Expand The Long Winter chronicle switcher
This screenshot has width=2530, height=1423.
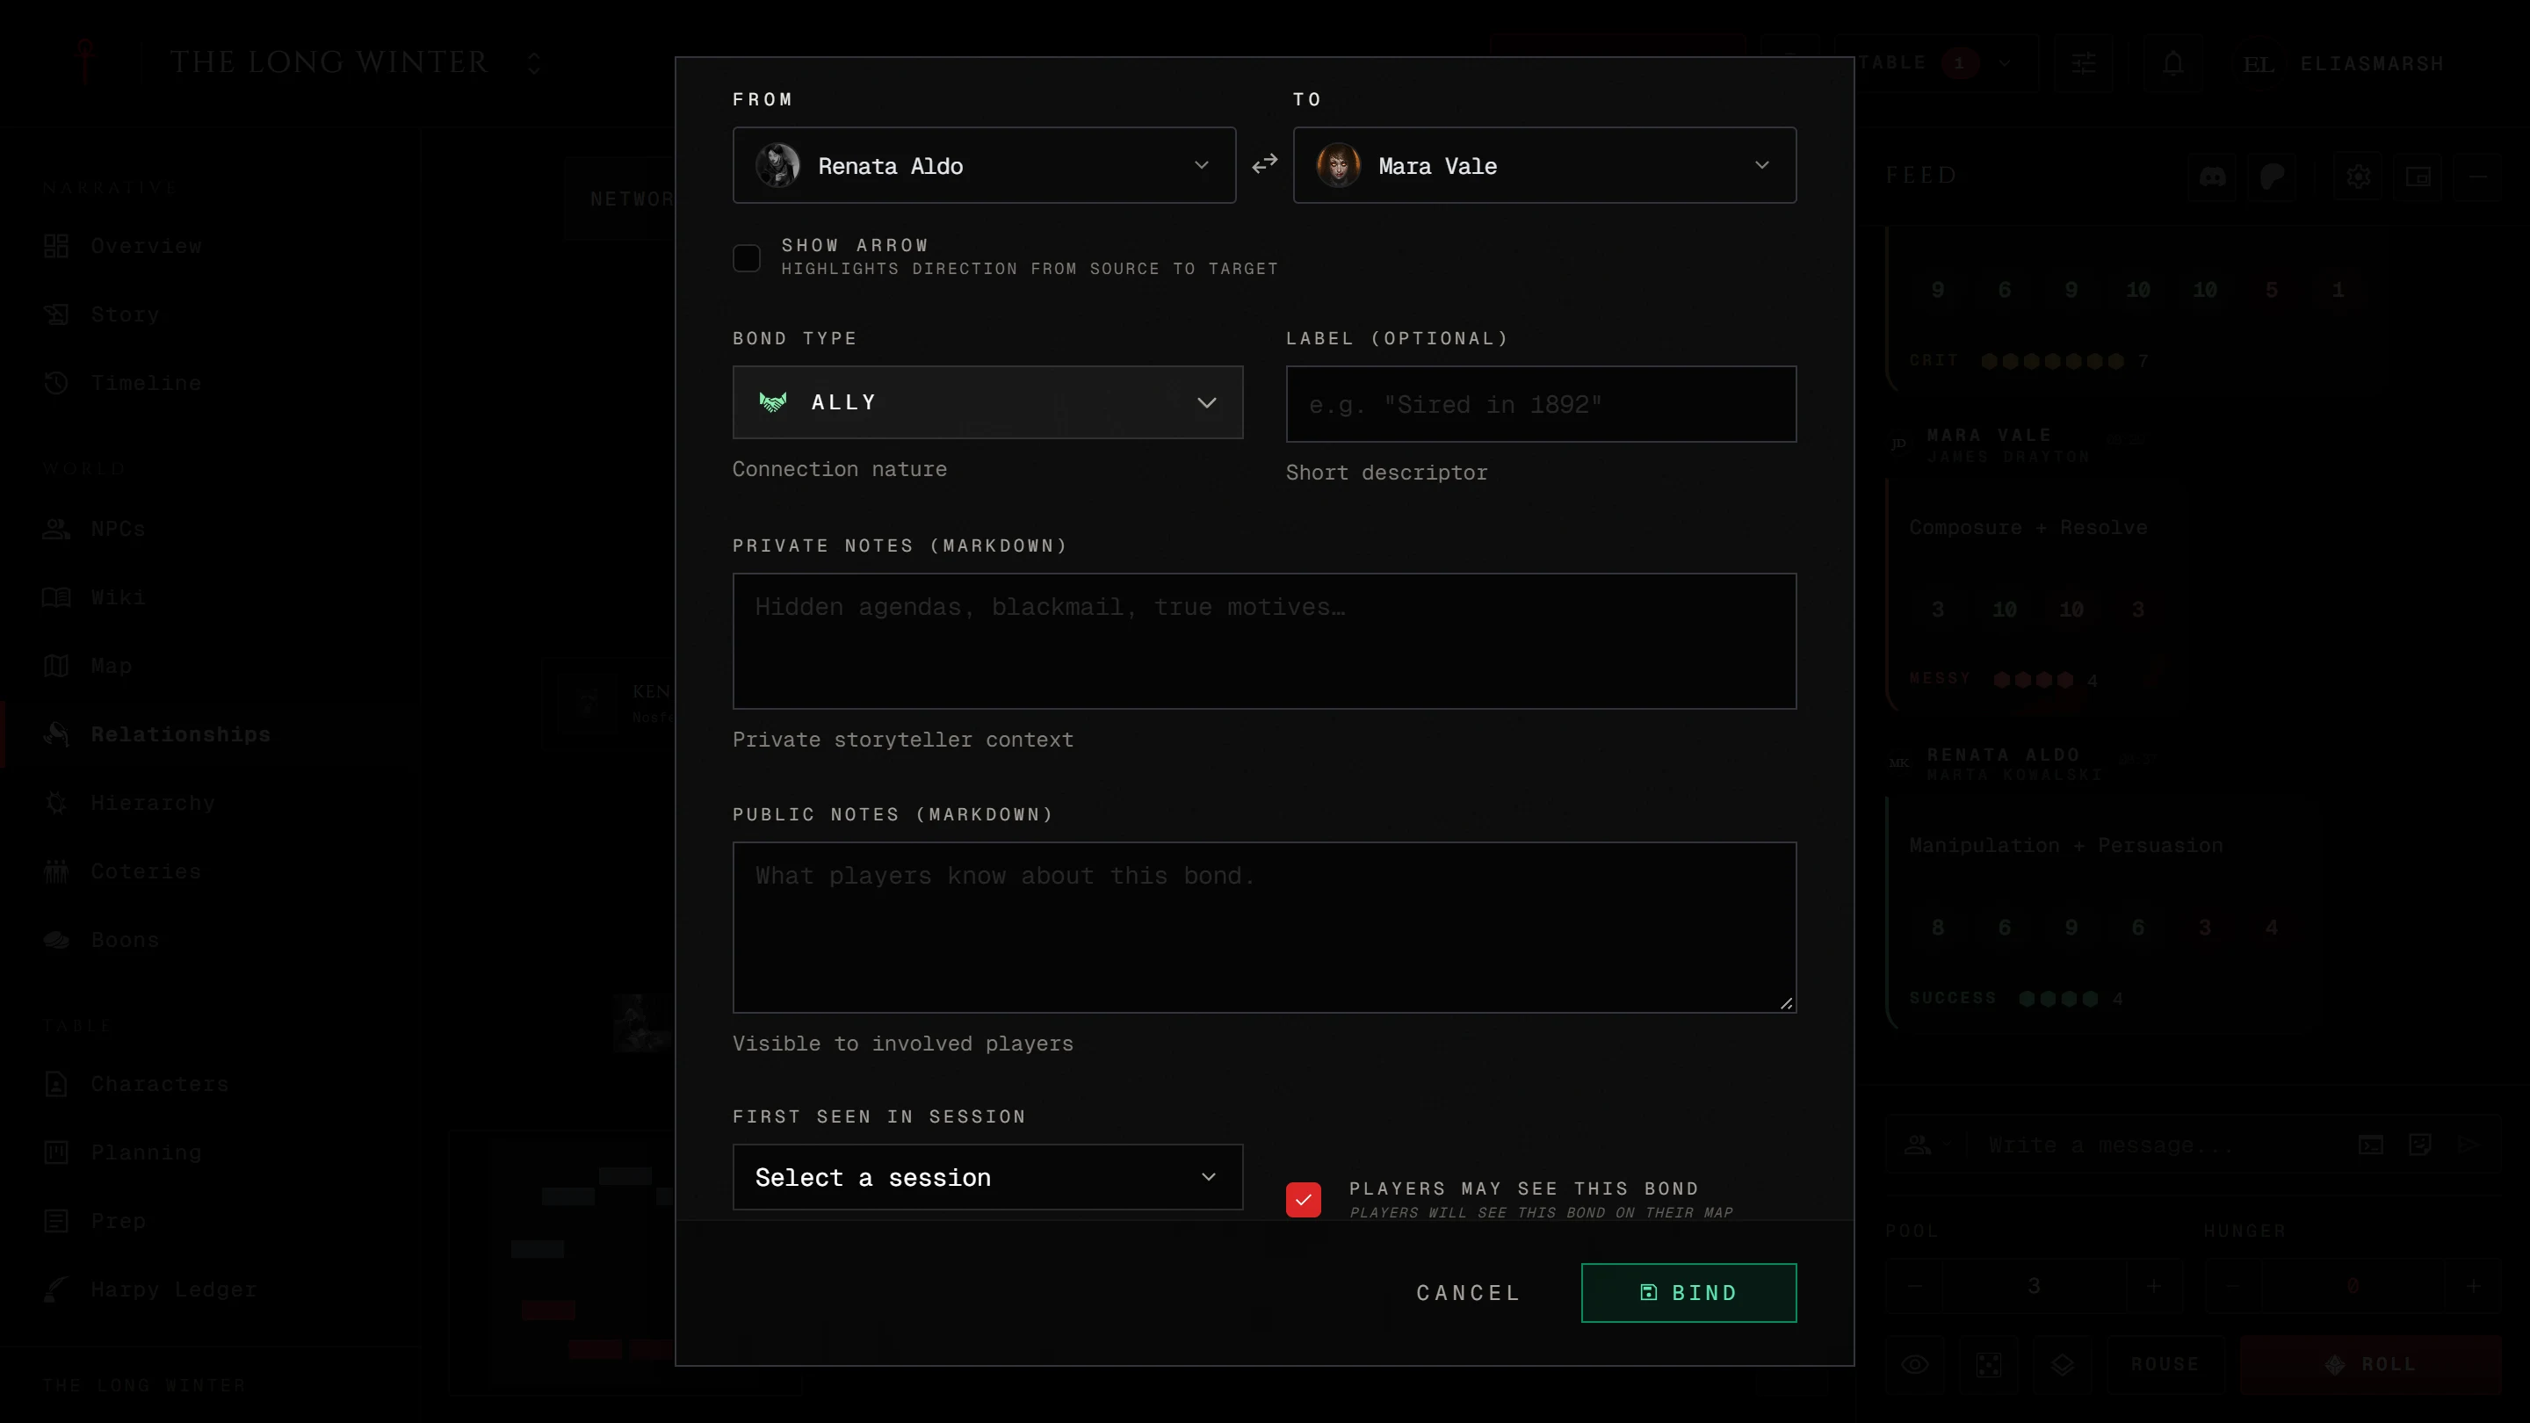pos(533,64)
